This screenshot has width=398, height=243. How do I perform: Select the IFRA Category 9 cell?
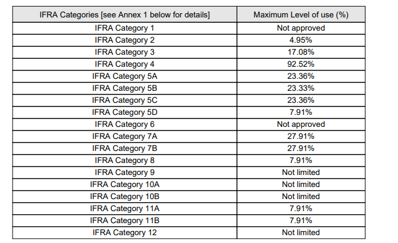124,173
